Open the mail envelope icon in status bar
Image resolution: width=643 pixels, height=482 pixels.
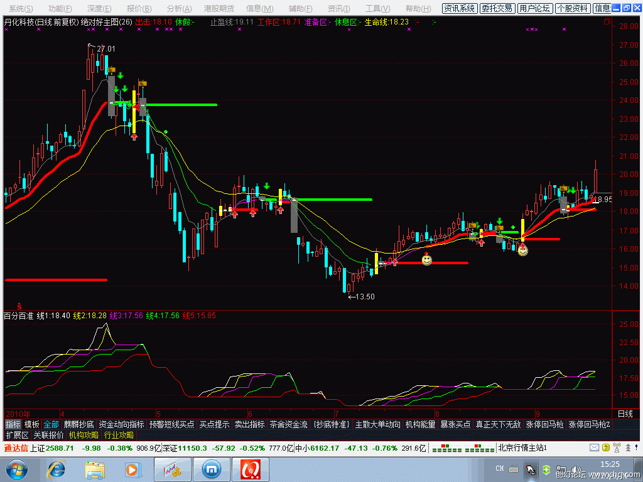point(594,448)
